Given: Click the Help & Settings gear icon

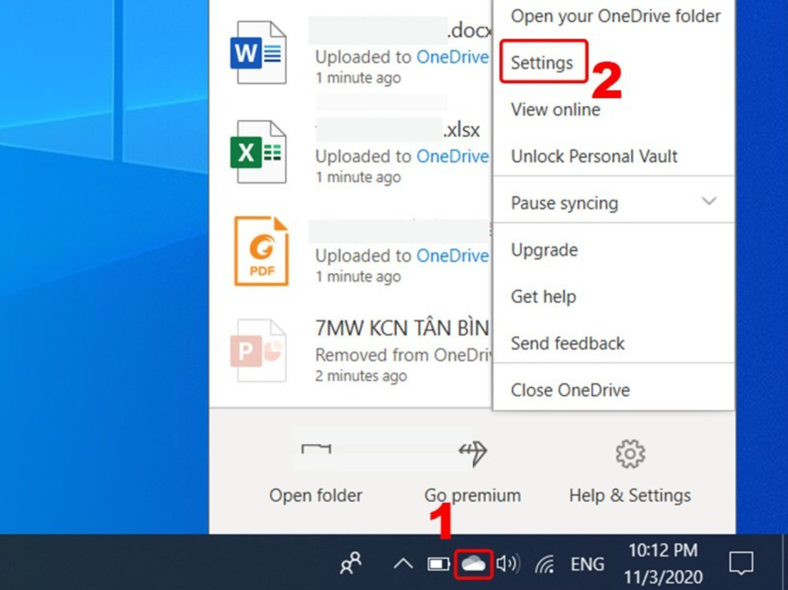Looking at the screenshot, I should tap(630, 454).
